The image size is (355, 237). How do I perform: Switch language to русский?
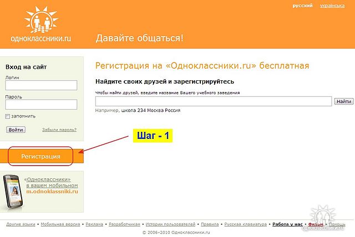pos(302,6)
